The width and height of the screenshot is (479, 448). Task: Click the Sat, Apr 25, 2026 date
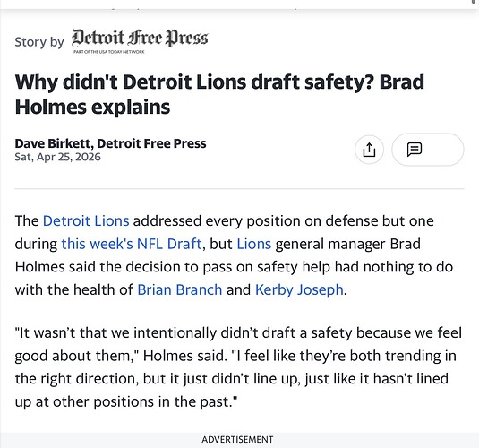pyautogui.click(x=57, y=157)
